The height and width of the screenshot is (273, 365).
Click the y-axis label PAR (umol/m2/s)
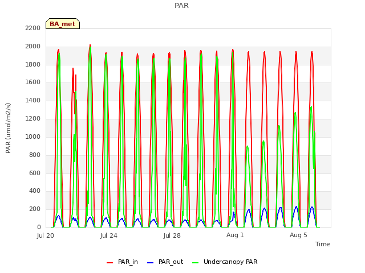coord(8,128)
